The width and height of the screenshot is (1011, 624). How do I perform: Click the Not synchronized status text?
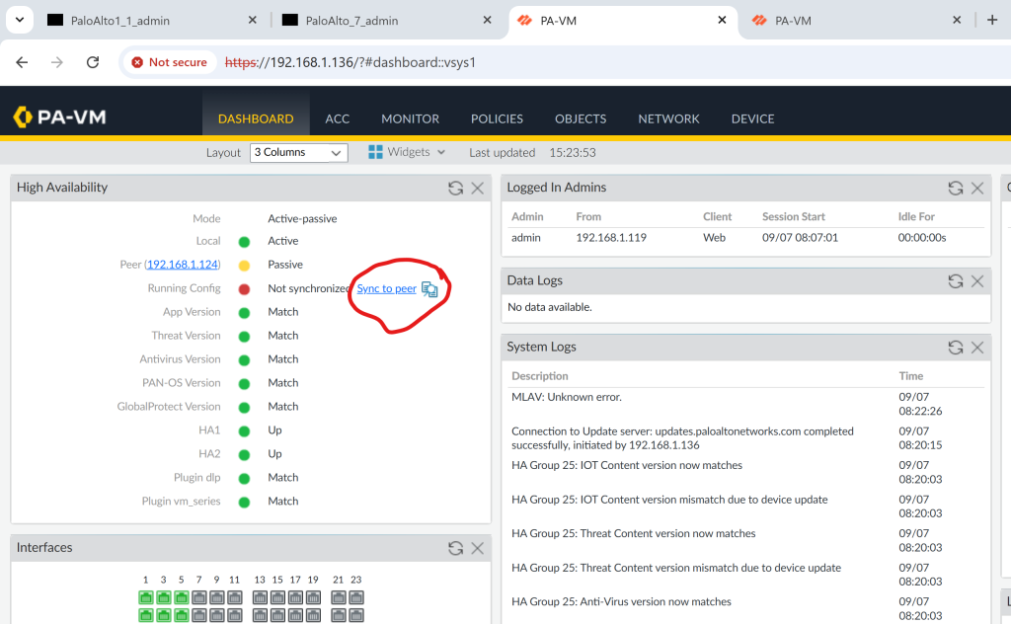point(309,288)
